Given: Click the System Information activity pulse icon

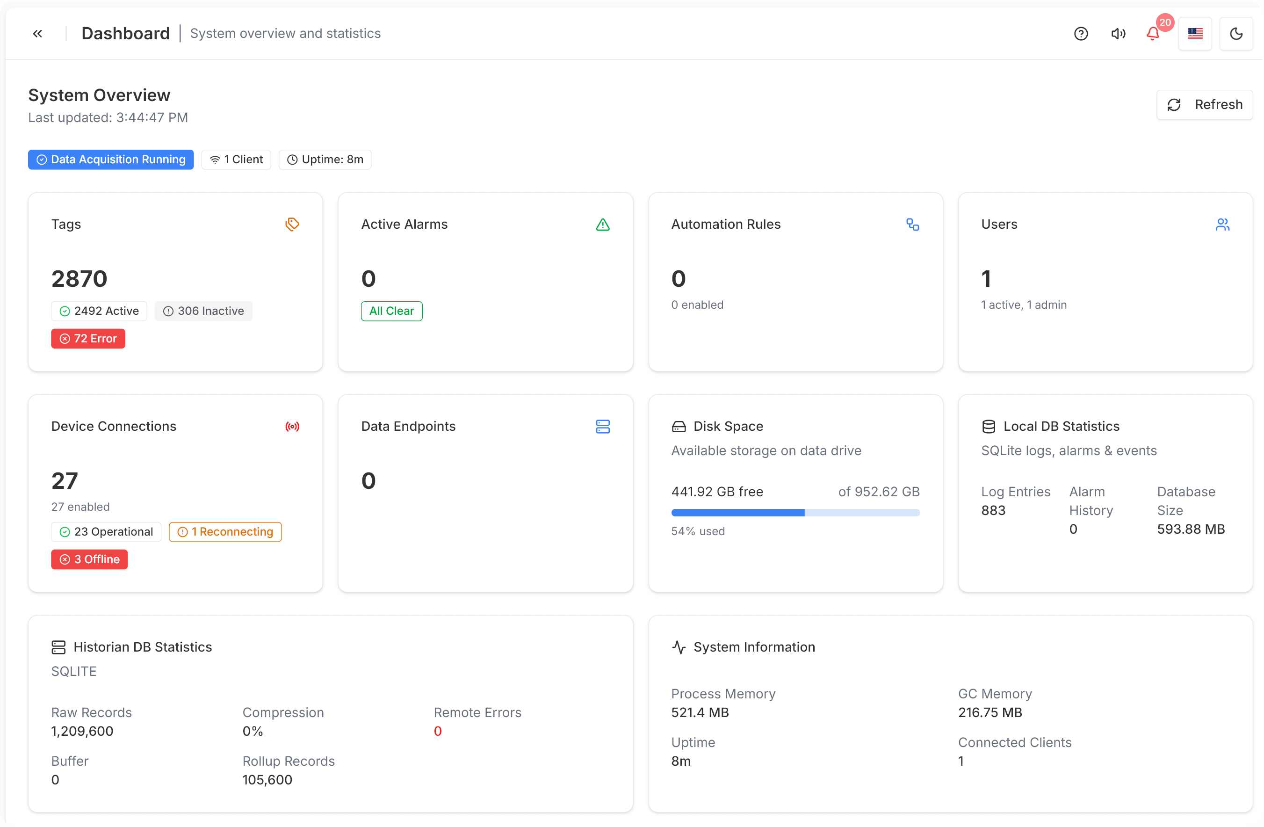Looking at the screenshot, I should [679, 647].
